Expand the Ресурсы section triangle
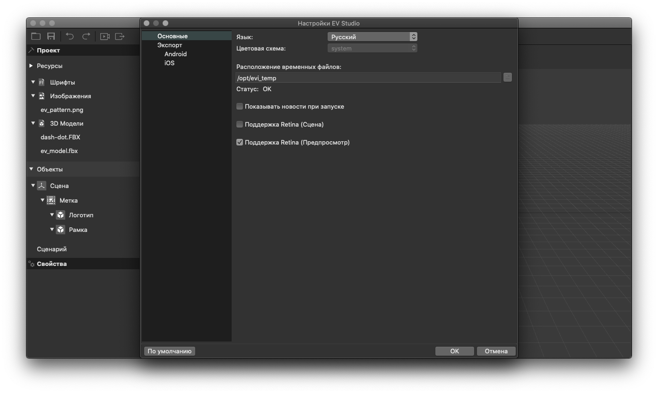The height and width of the screenshot is (393, 658). (31, 66)
